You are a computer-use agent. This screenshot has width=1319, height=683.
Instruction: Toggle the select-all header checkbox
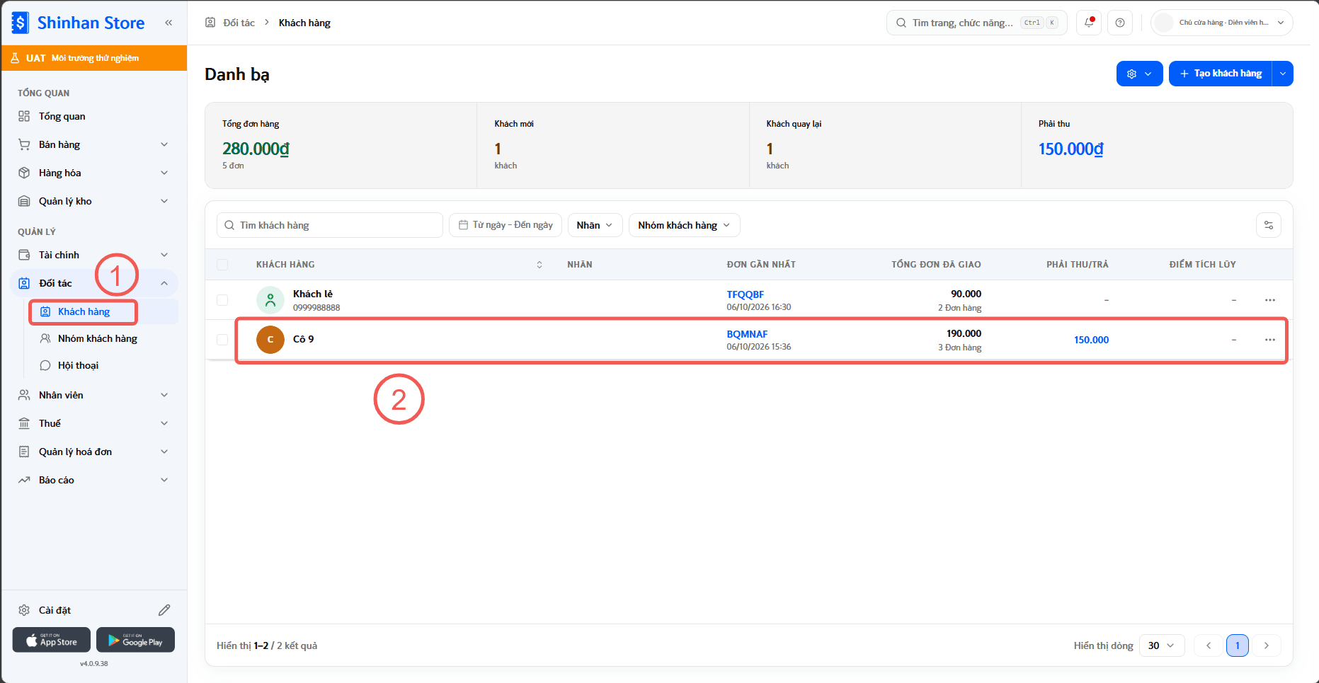click(x=222, y=265)
